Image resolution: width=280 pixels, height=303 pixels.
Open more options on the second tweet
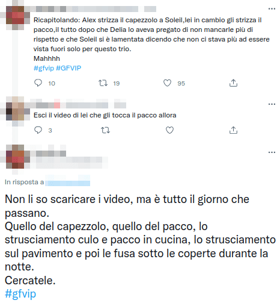point(272,104)
